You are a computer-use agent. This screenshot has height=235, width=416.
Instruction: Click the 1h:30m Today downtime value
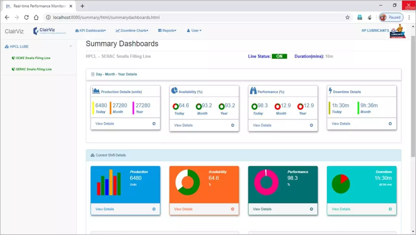(x=340, y=105)
